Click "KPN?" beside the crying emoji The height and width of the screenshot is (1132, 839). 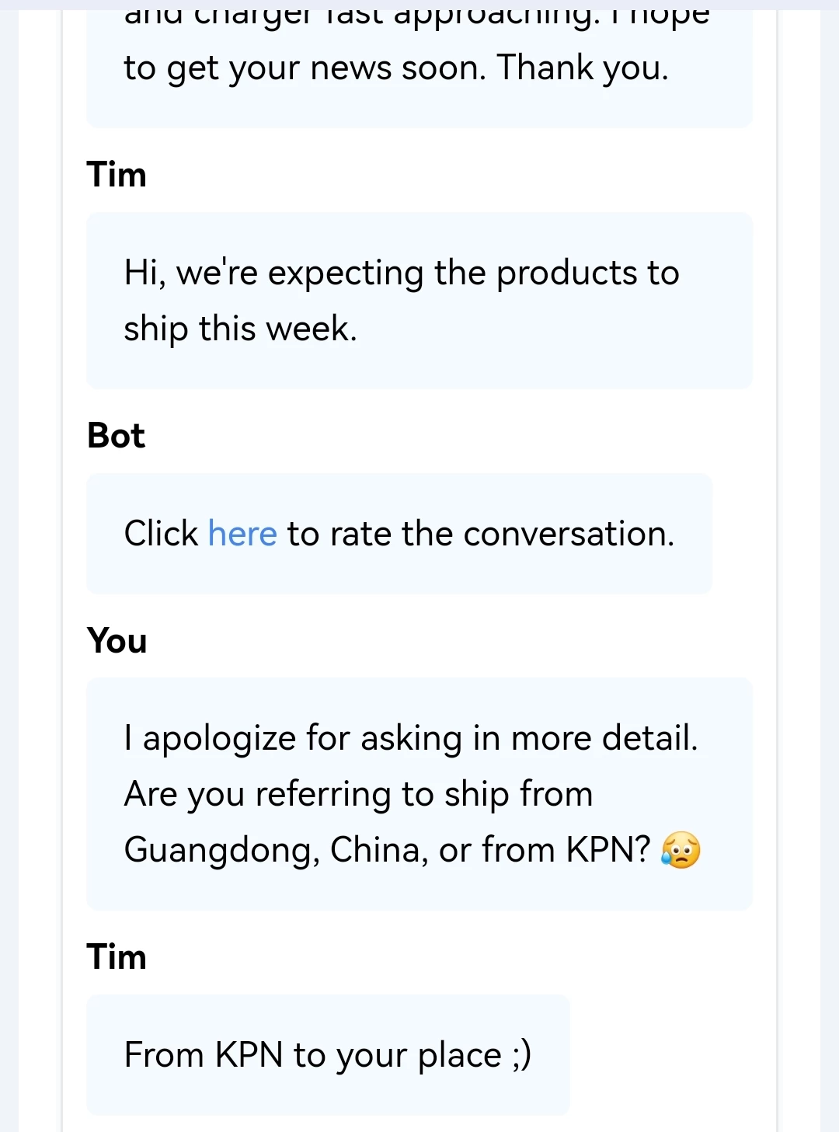[608, 850]
